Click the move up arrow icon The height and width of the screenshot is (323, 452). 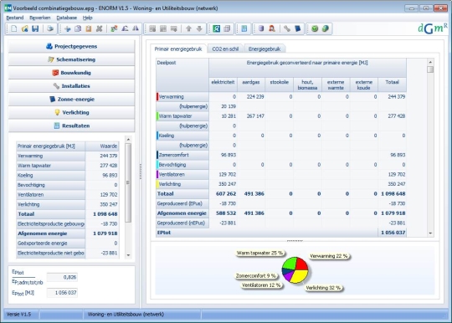coord(188,28)
